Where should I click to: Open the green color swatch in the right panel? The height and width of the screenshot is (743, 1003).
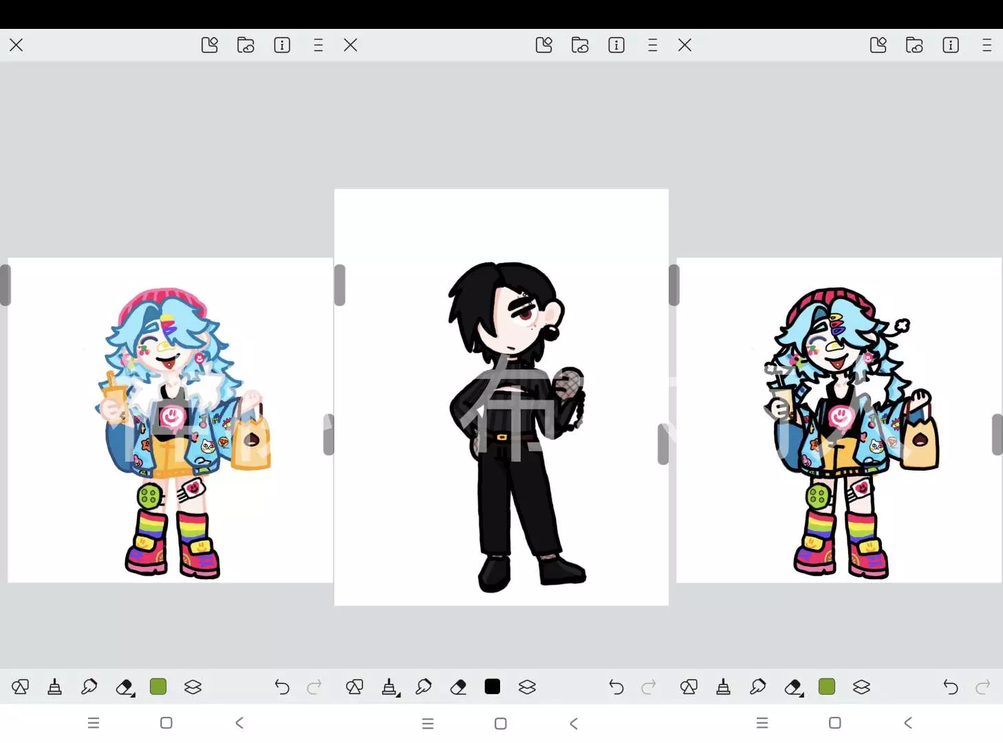(827, 687)
